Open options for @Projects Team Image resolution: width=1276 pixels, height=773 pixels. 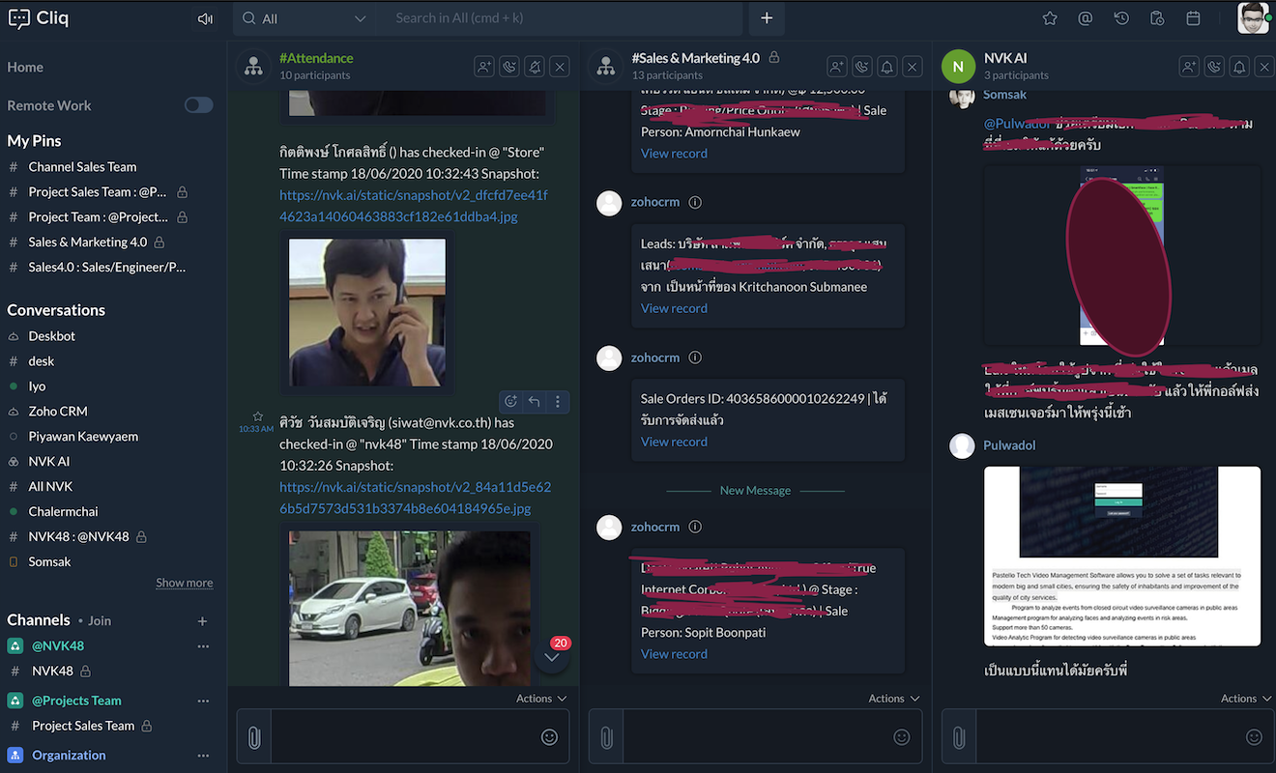coord(203,701)
